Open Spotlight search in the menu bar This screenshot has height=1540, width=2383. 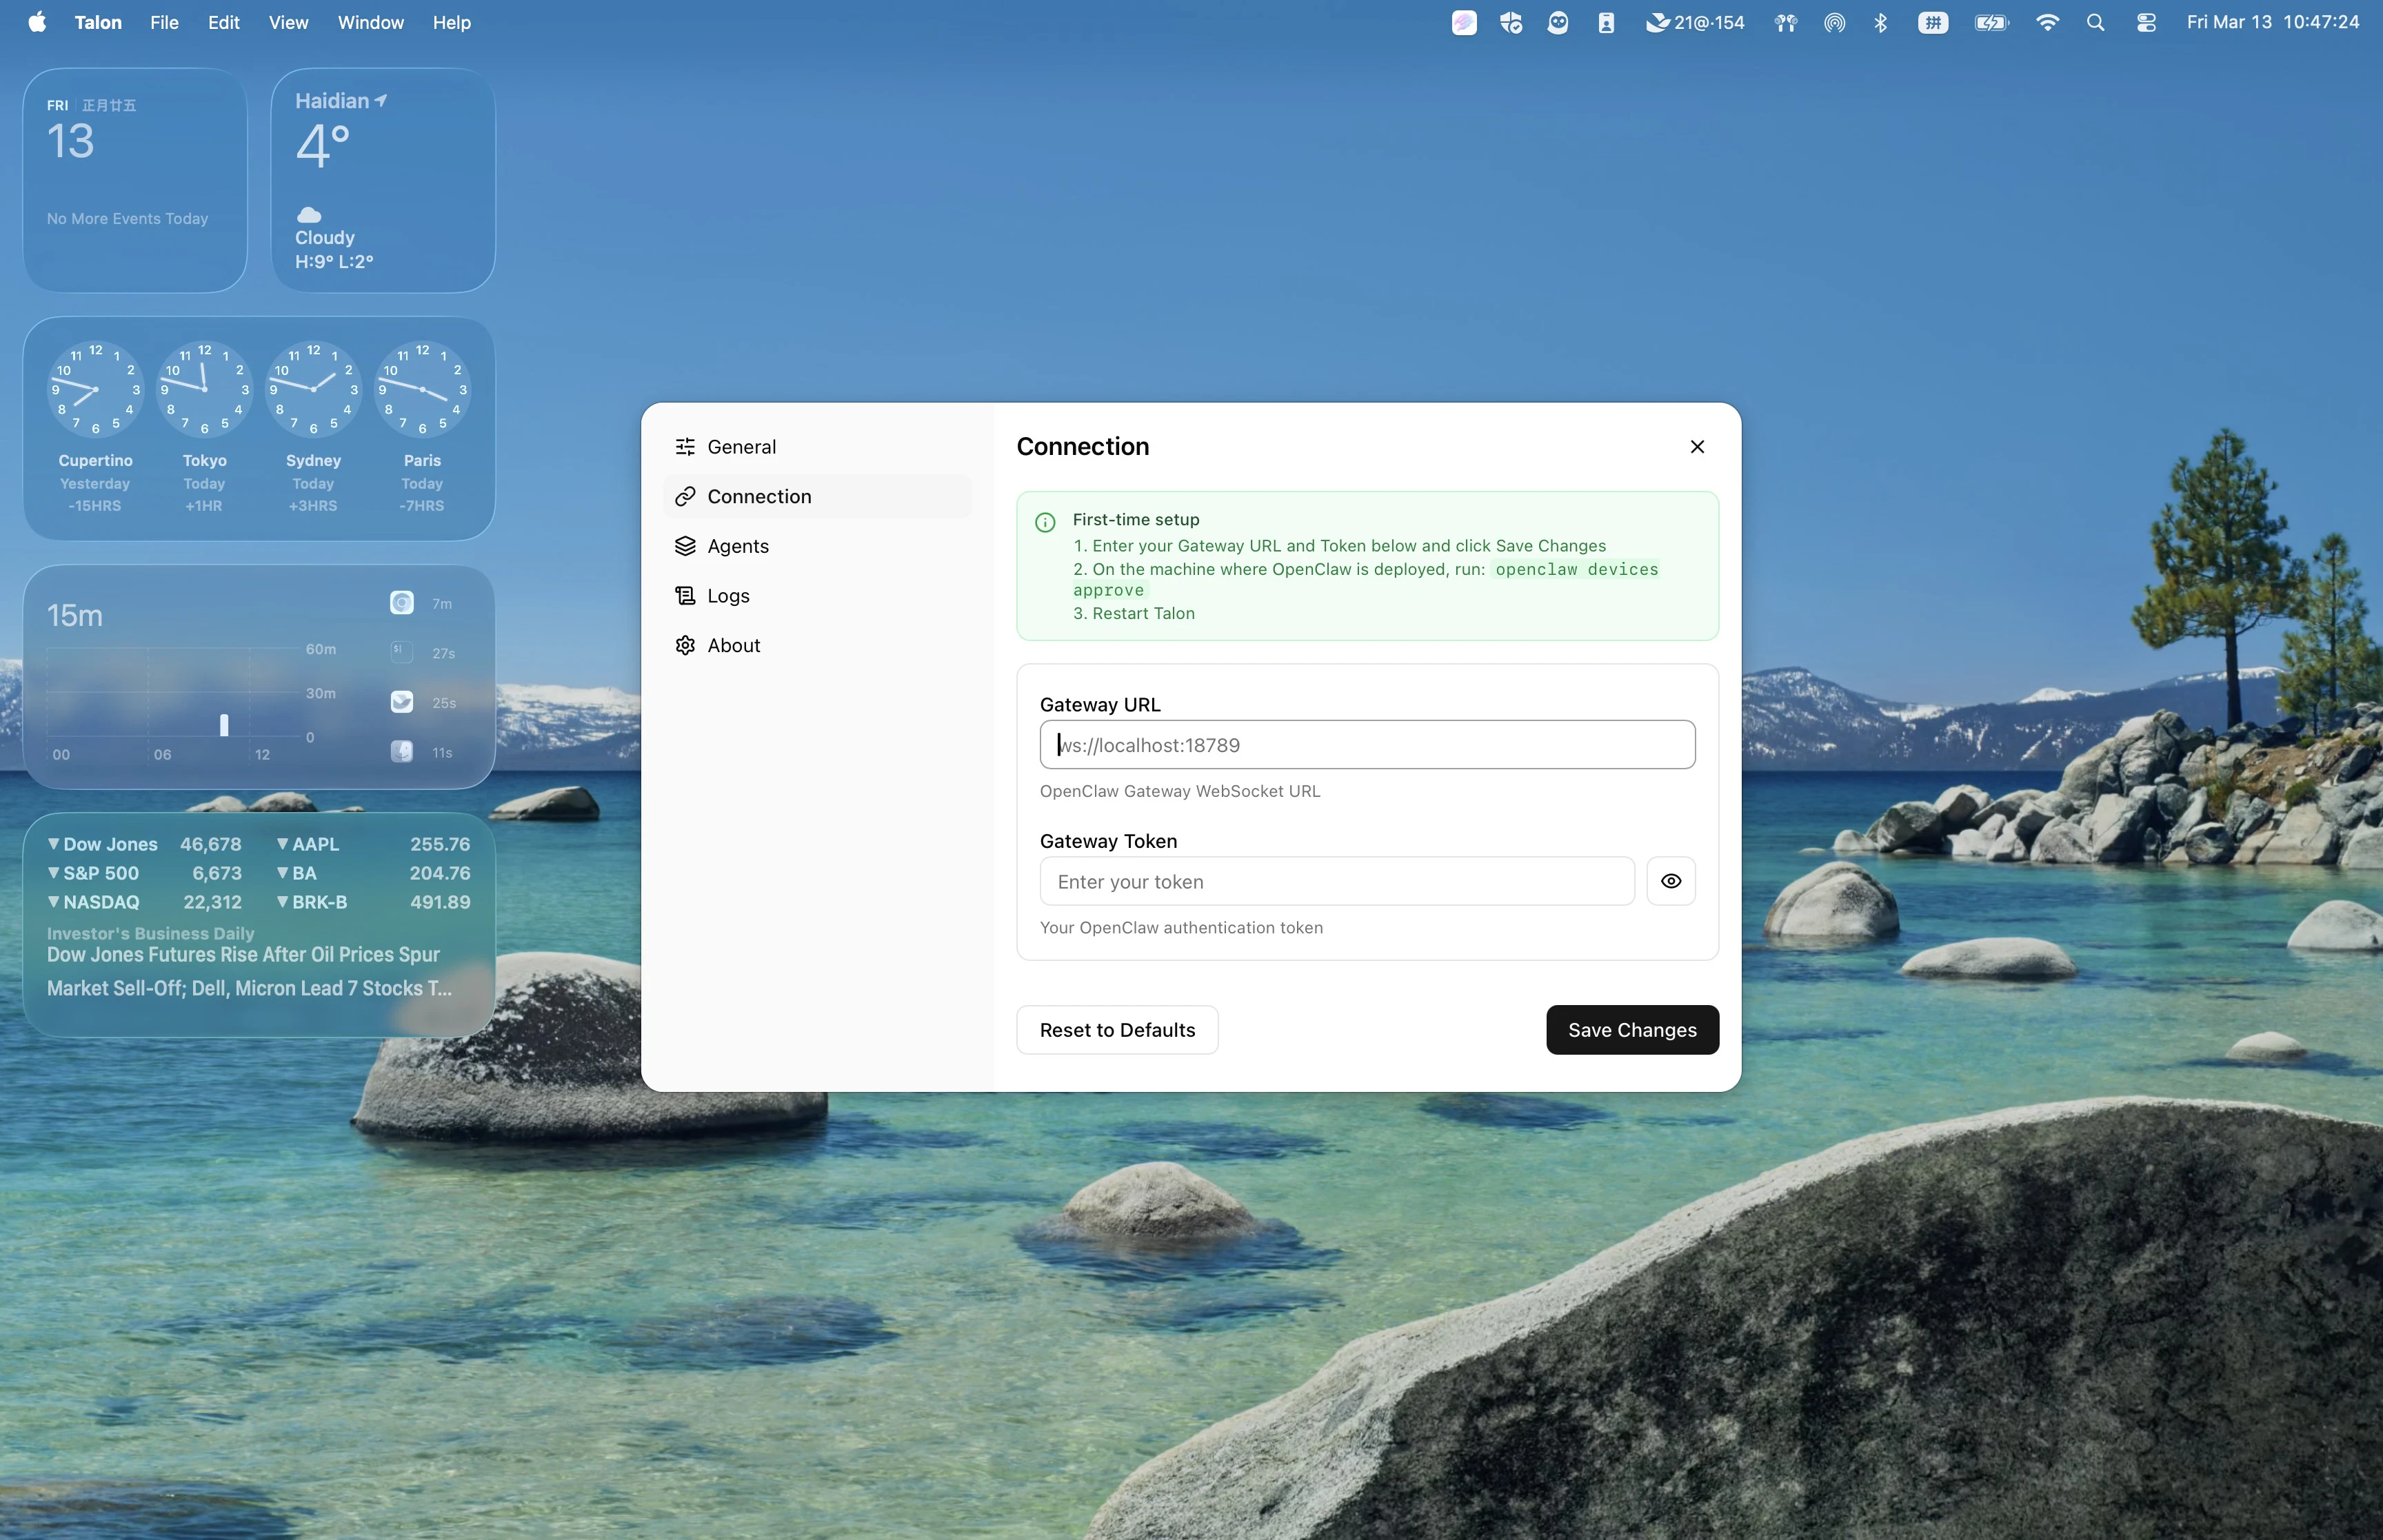pos(2095,22)
